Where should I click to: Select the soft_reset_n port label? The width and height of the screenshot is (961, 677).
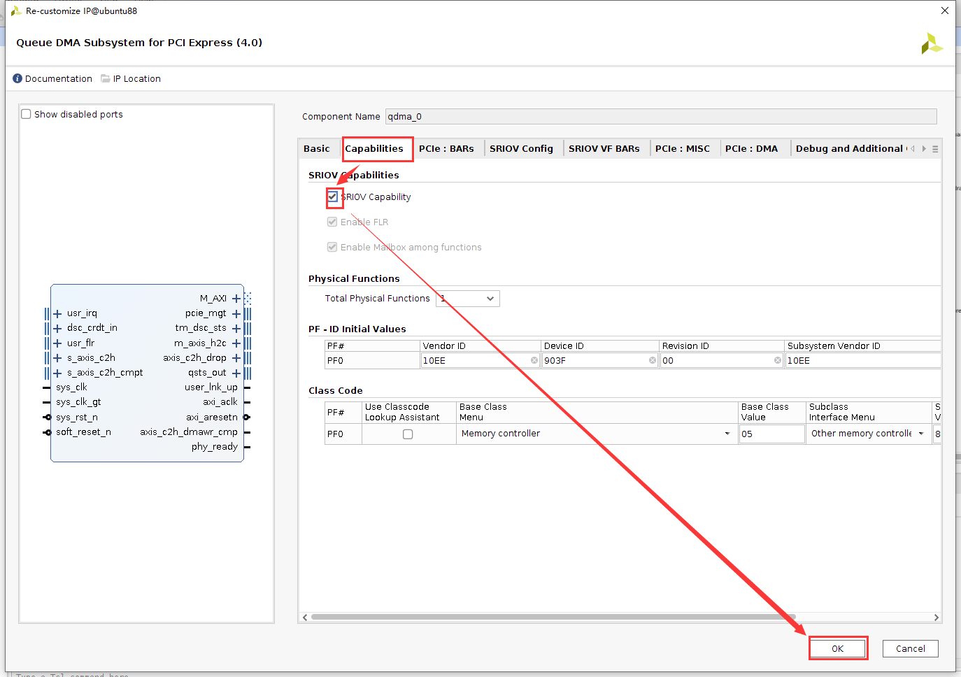tap(83, 432)
